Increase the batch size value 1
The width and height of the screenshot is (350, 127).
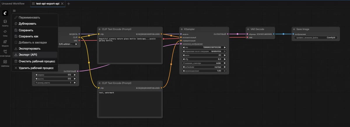(74, 83)
